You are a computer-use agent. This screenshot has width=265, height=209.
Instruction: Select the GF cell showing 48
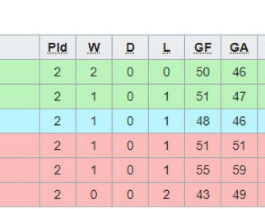[x=203, y=121]
